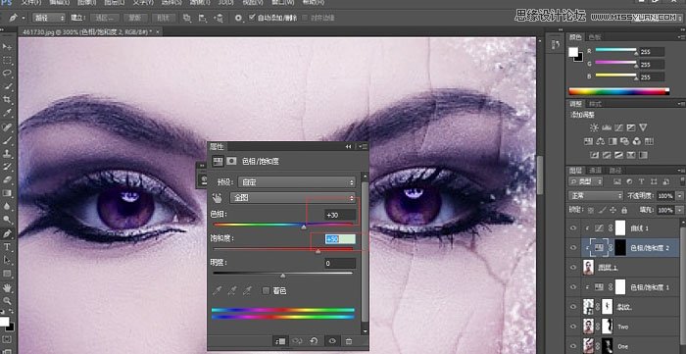
Task: Add a Vibrance adjustment (triangle icon)
Action: [643, 127]
